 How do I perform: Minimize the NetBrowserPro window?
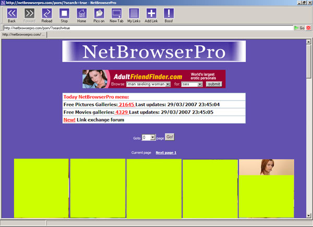(299, 3)
